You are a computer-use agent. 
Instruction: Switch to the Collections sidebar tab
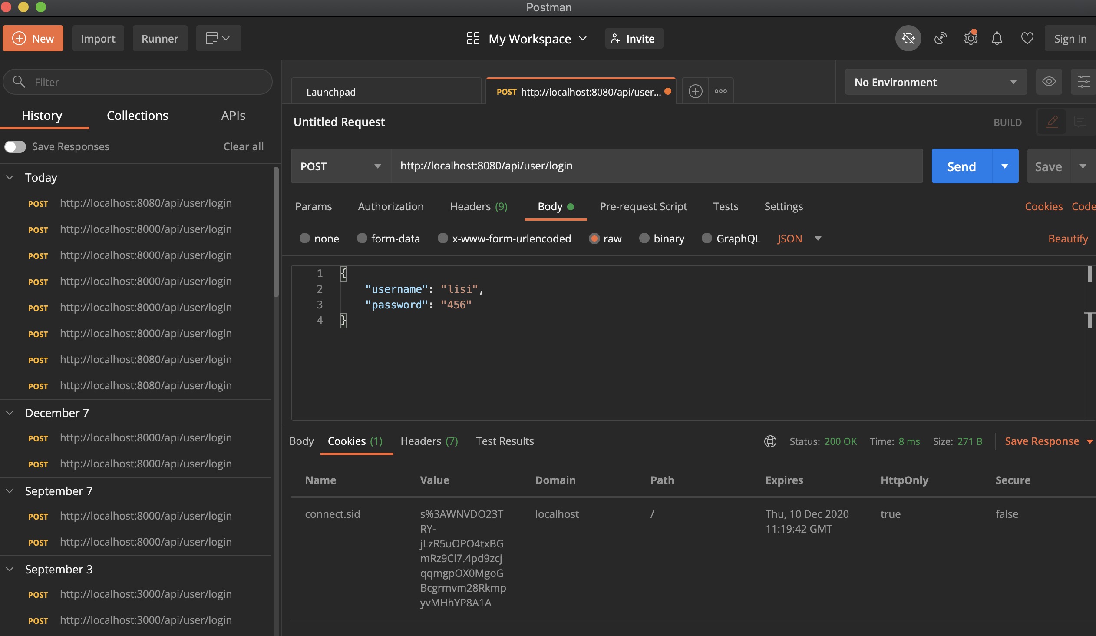coord(138,115)
